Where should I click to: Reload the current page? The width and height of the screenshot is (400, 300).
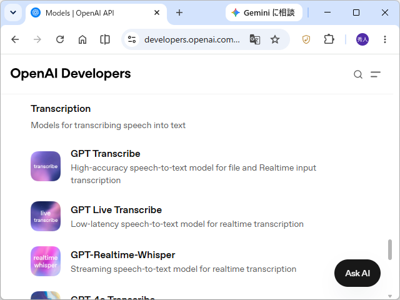pos(60,39)
